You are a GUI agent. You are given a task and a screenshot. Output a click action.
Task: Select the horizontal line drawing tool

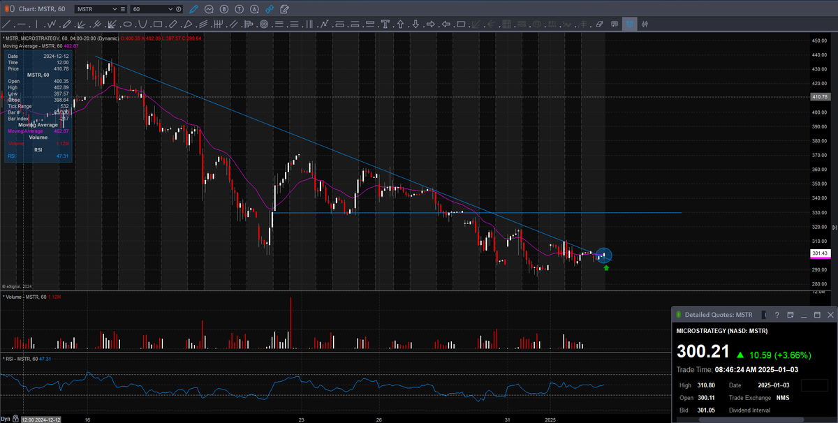pyautogui.click(x=22, y=24)
